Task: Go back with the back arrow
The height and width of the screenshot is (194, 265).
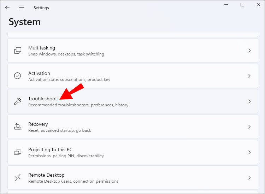Action: [x=7, y=7]
